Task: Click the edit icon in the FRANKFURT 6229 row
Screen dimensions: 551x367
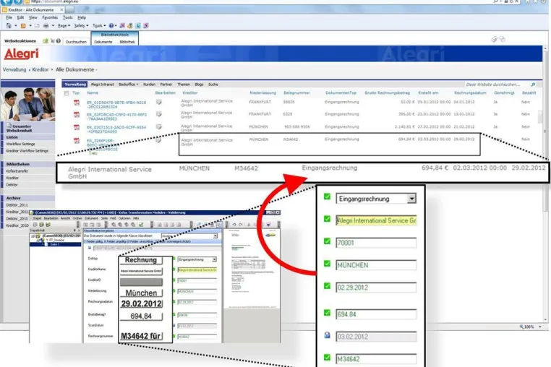Action: [159, 114]
